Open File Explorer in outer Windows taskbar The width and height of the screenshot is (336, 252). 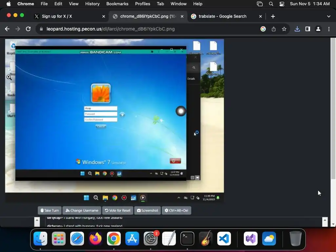pos(105,198)
